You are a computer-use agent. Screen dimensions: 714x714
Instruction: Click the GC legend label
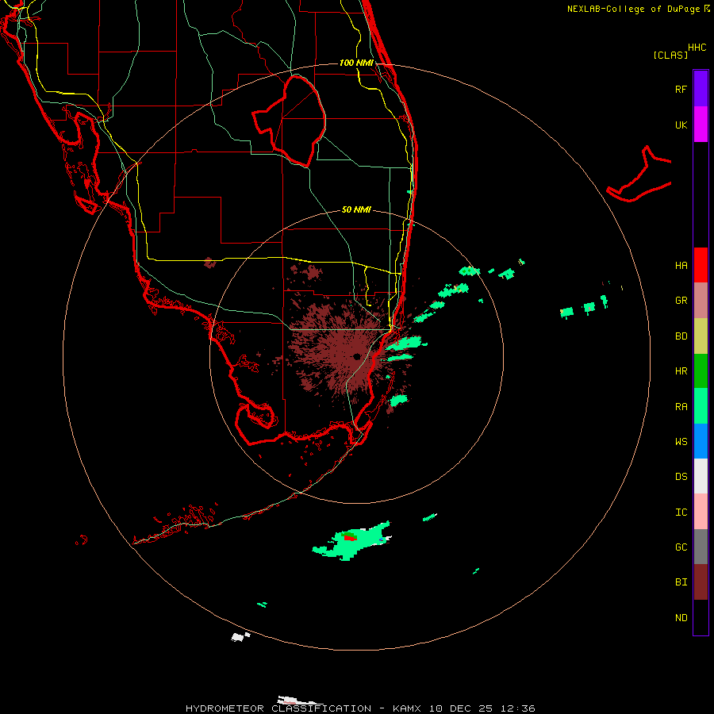[x=681, y=547]
